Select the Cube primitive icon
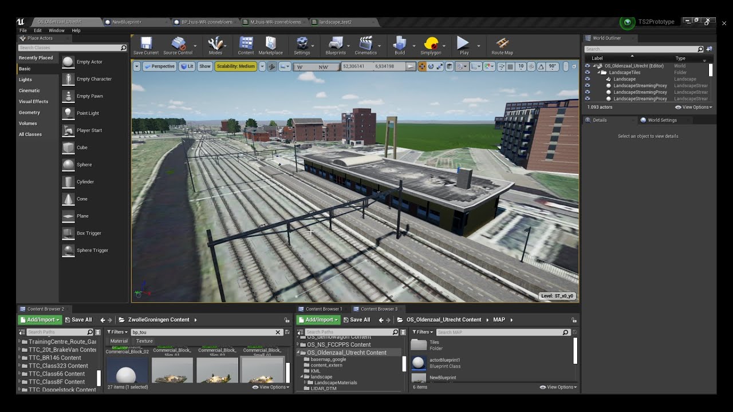The image size is (733, 412). pos(68,148)
